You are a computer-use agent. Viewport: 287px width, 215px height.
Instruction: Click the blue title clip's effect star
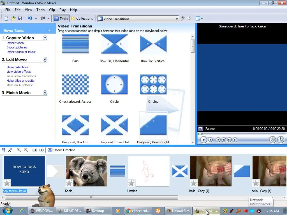[x=7, y=183]
